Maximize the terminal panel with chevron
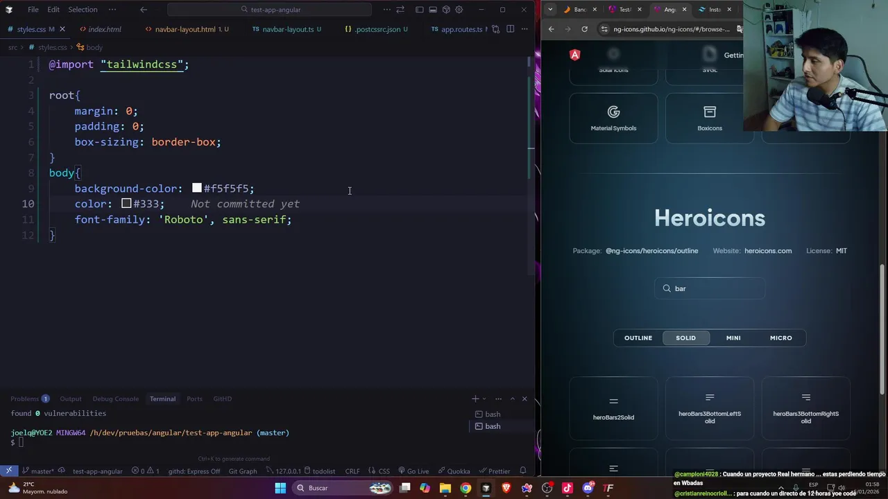Image resolution: width=888 pixels, height=499 pixels. click(x=513, y=399)
